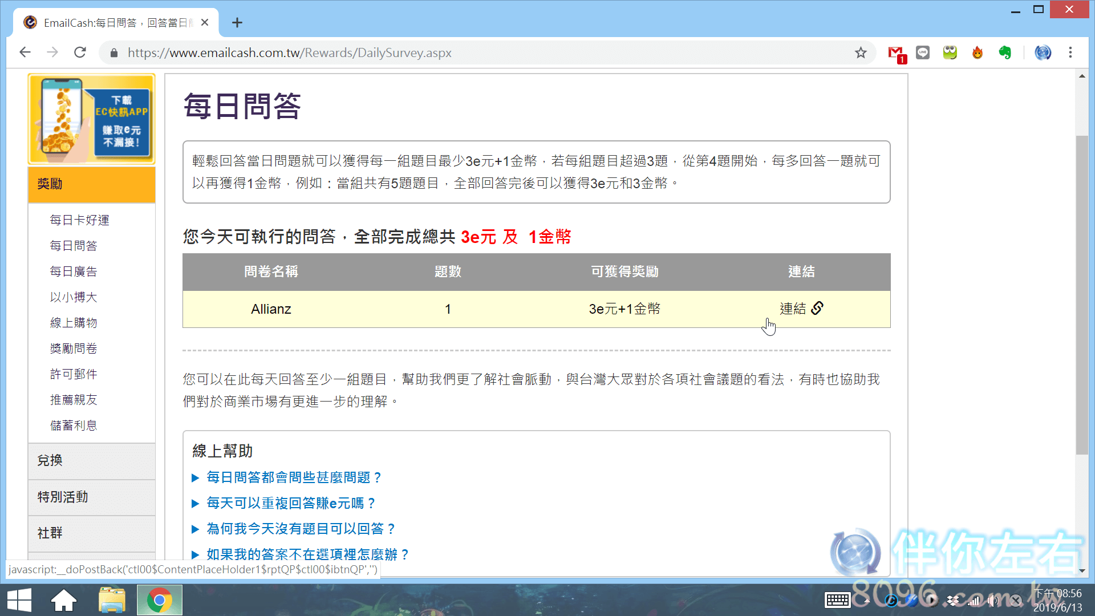The height and width of the screenshot is (616, 1095).
Task: Click the site padlock icon
Action: pyautogui.click(x=114, y=53)
